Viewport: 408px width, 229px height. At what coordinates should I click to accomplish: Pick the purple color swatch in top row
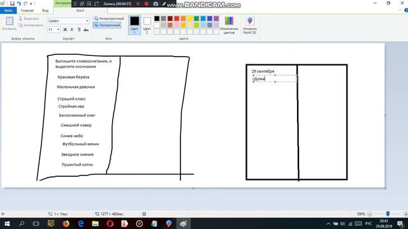(216, 18)
